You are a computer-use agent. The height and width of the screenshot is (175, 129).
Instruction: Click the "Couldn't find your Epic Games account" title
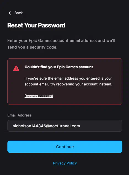59,67
